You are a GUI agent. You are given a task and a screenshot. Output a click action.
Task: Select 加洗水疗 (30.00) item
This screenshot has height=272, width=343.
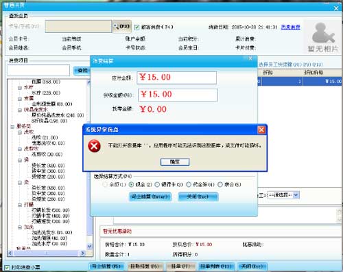(49, 244)
